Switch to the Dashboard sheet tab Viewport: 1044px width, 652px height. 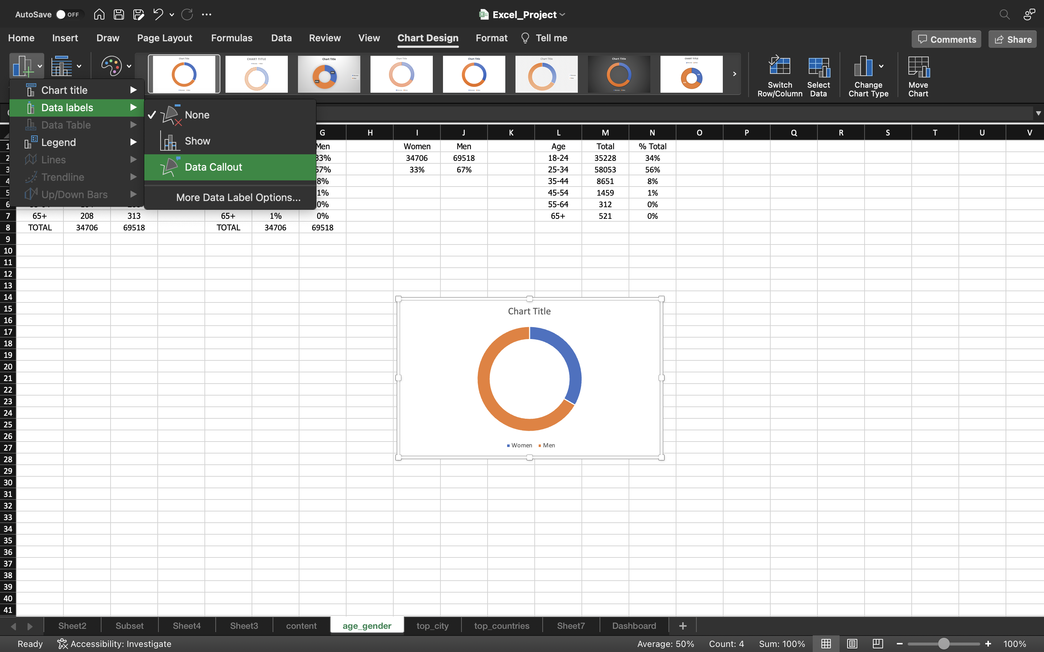[x=634, y=625]
